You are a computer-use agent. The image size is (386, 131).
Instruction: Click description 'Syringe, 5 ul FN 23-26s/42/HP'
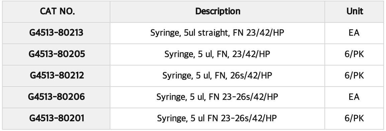(217, 118)
